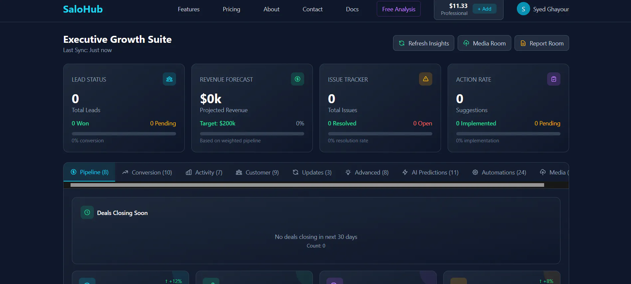Viewport: 631px width, 284px height.
Task: Click the Updates tab refresh icon
Action: pos(296,172)
